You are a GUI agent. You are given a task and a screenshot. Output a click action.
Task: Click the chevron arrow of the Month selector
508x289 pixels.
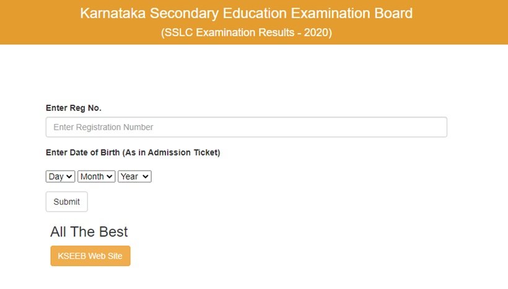point(110,177)
